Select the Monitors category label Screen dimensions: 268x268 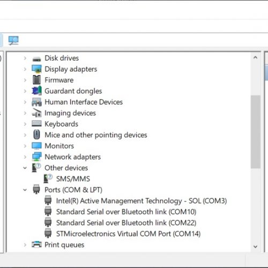[59, 146]
